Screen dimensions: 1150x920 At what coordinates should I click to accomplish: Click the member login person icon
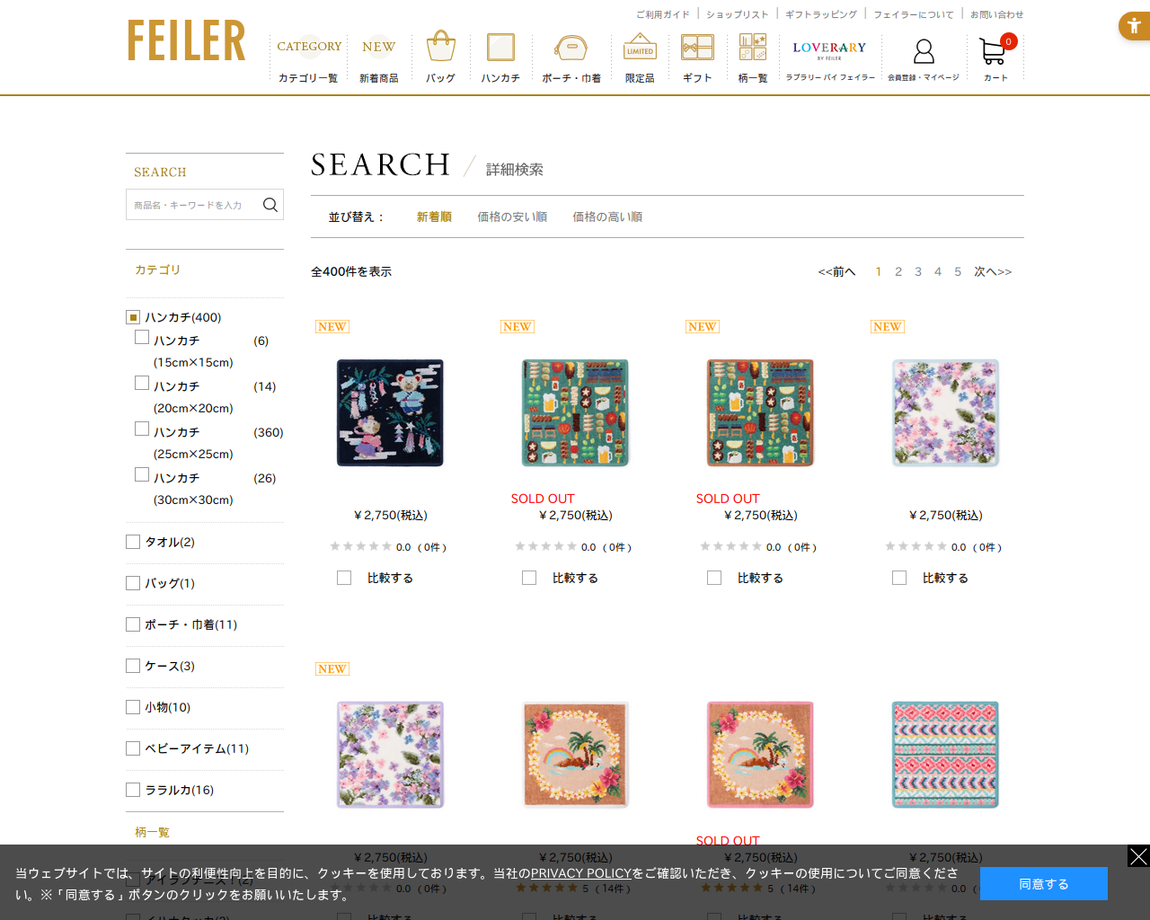tap(924, 51)
